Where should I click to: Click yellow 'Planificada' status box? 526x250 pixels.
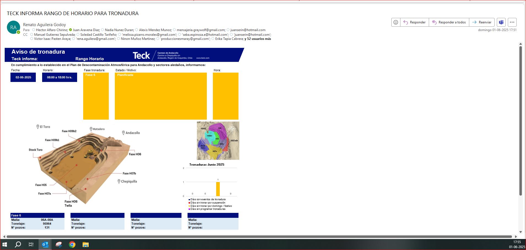(x=161, y=96)
